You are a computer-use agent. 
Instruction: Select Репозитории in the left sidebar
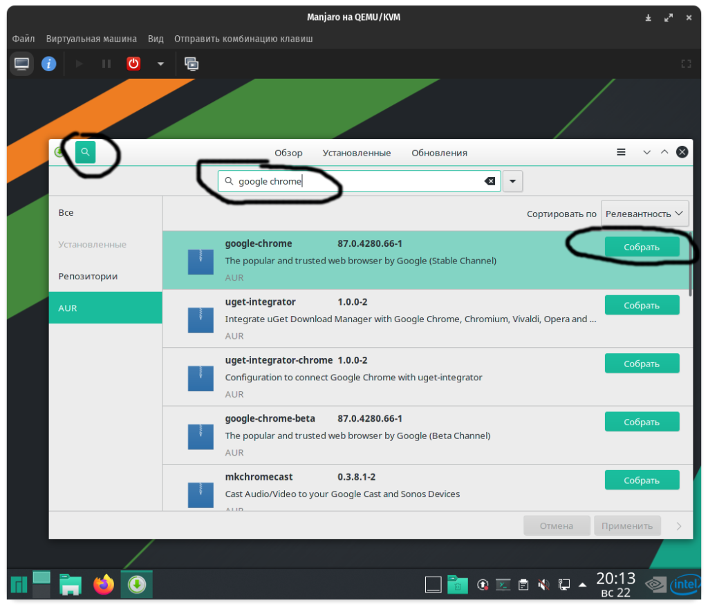coord(88,276)
